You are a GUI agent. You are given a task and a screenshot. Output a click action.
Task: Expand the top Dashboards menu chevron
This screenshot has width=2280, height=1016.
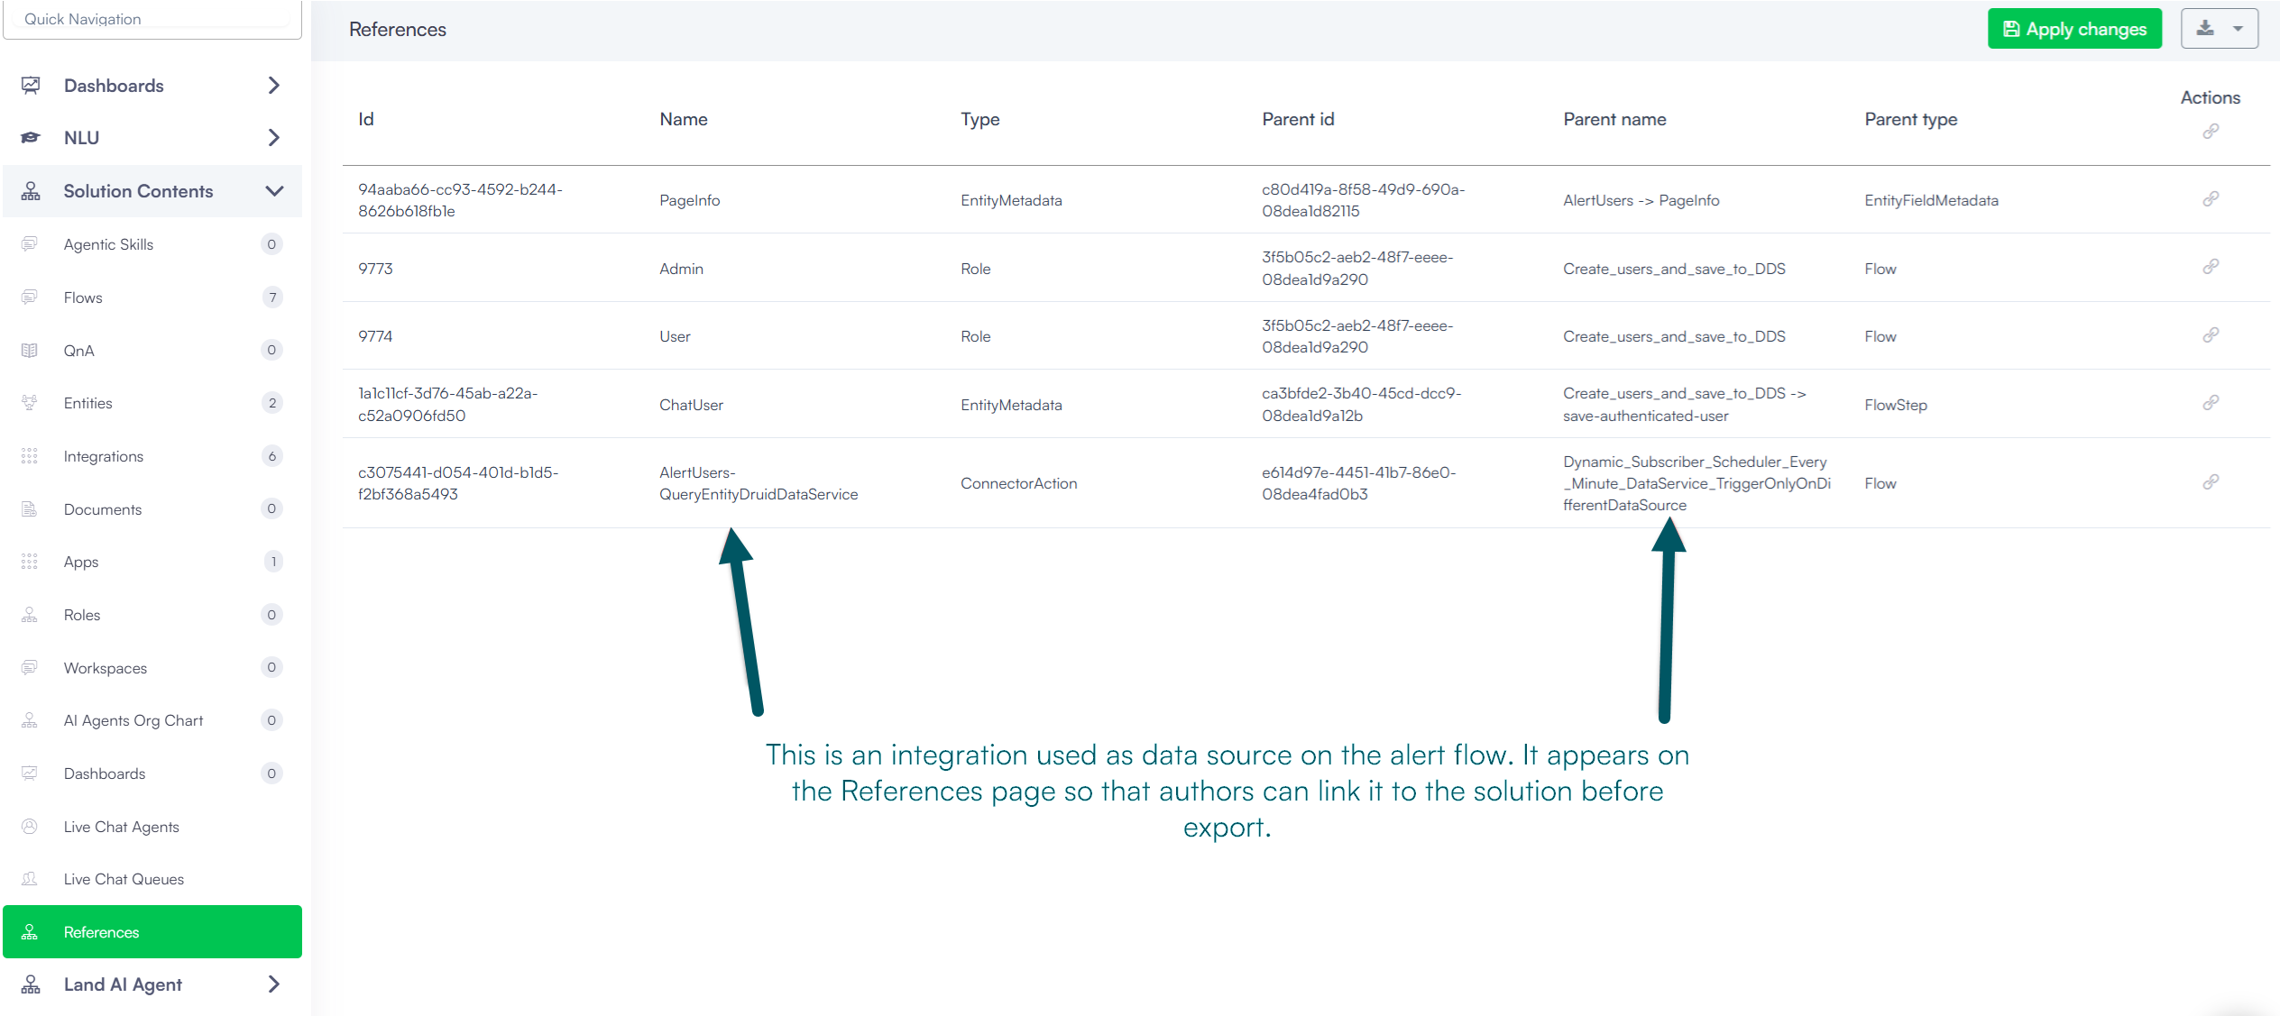(x=274, y=86)
